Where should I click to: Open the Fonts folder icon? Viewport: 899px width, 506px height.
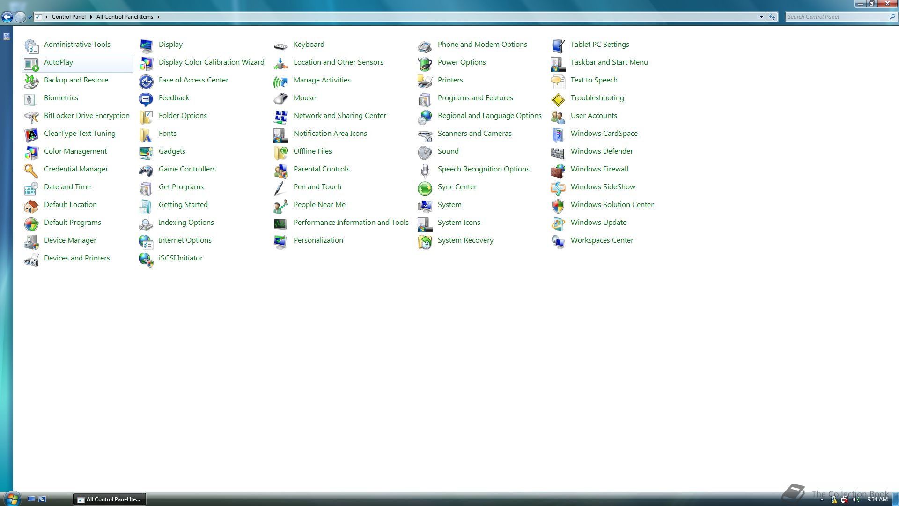click(146, 135)
